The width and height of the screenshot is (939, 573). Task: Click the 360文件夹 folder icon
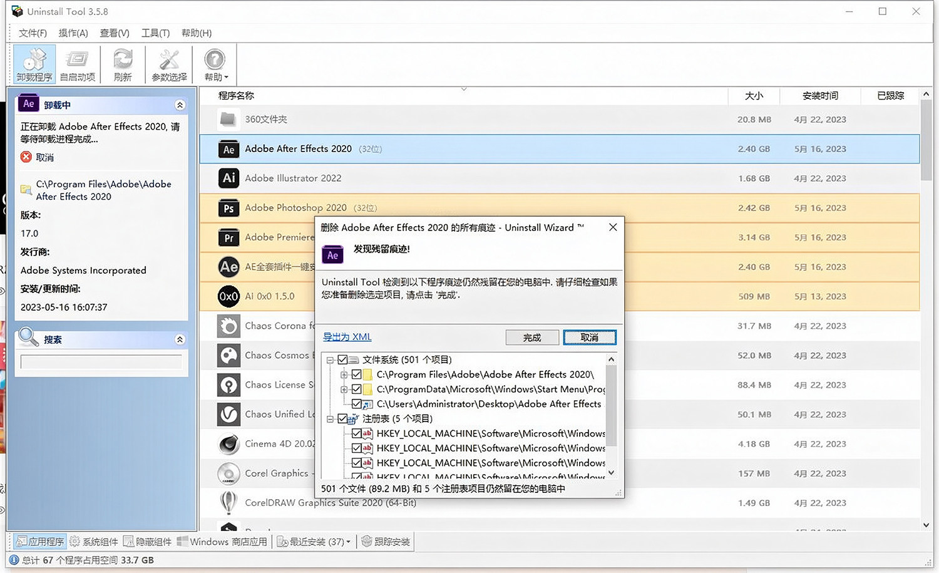[x=228, y=119]
